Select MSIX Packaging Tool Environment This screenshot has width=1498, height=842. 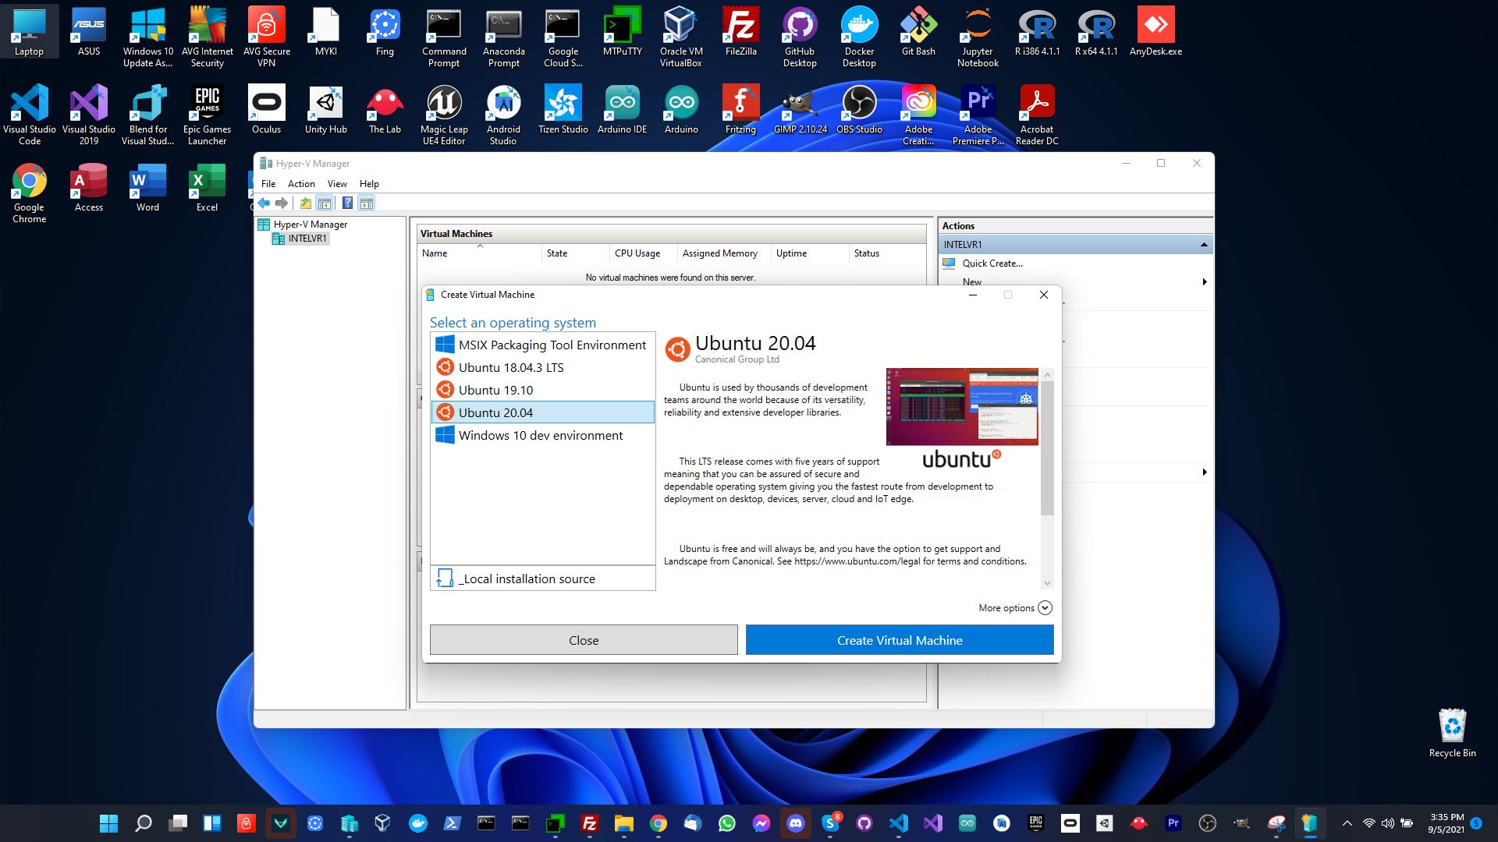(542, 345)
